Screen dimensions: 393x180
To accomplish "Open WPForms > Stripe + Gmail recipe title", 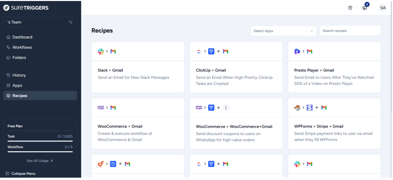I will coord(319,126).
